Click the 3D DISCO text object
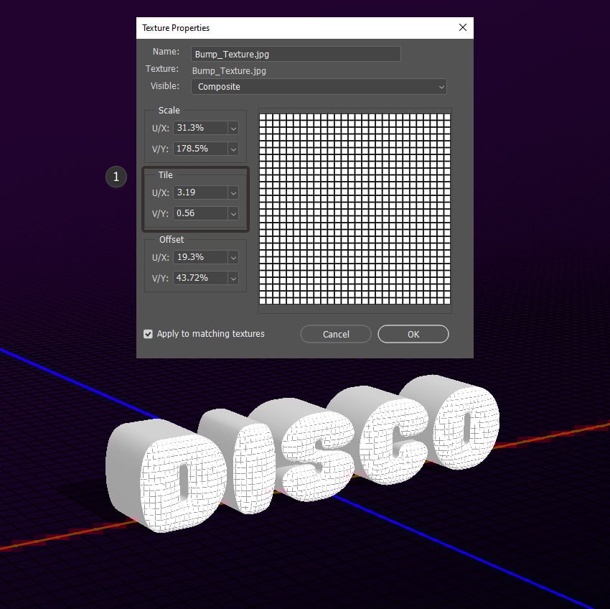 click(x=304, y=454)
